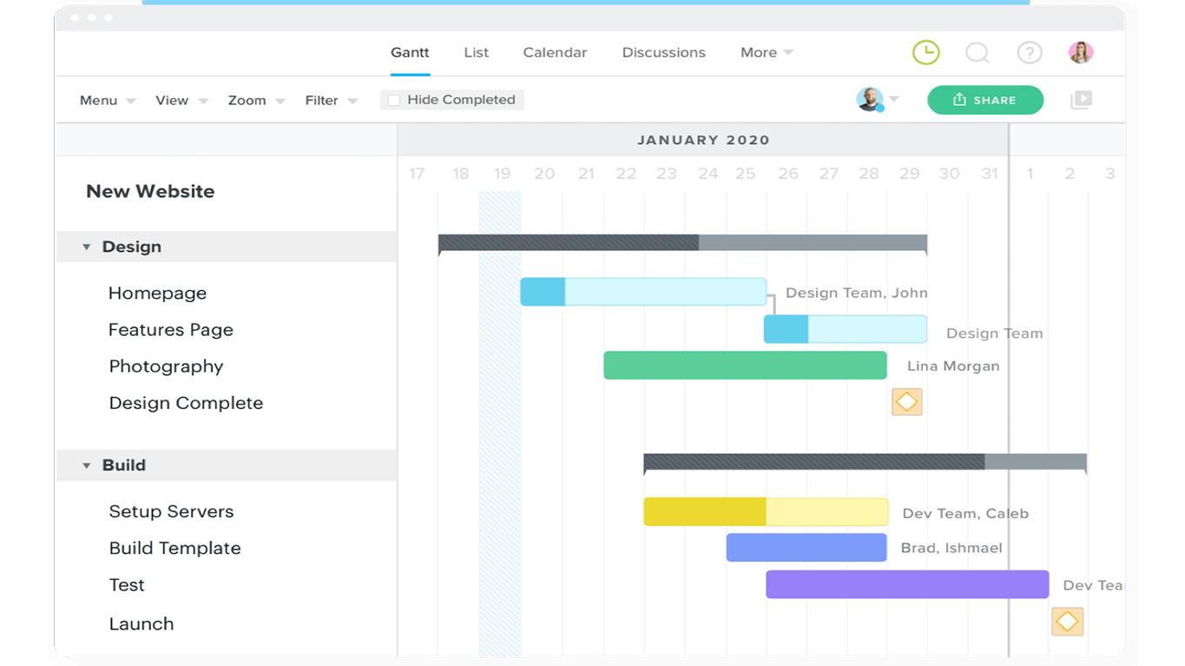
Task: Click the Launch milestone diamond
Action: 1067,622
